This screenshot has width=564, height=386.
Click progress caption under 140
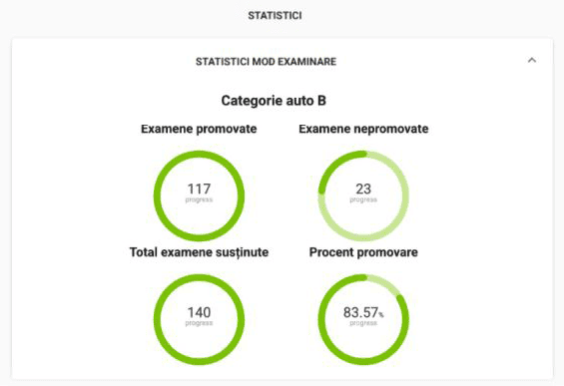pos(199,323)
